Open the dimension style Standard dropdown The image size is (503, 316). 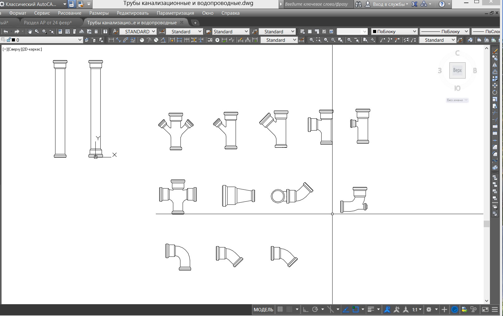[x=184, y=31]
